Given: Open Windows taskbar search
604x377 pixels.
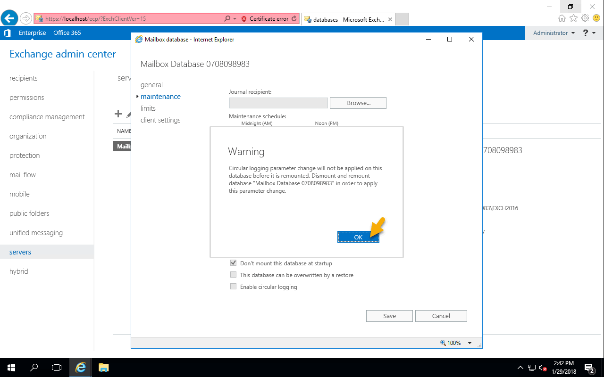Looking at the screenshot, I should coord(34,368).
